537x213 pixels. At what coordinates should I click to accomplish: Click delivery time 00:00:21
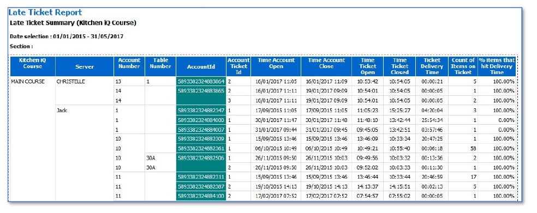pos(432,81)
